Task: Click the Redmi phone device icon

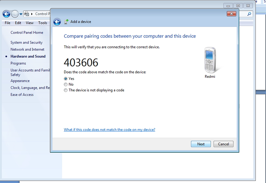Action: point(211,60)
